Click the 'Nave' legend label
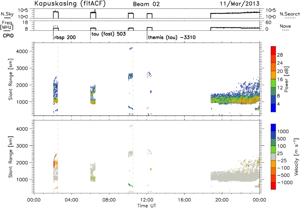 point(285,26)
